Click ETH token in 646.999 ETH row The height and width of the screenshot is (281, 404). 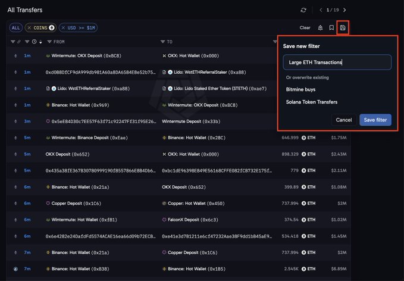click(308, 138)
